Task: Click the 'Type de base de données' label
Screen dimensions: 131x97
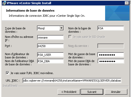Action: pos(15,30)
